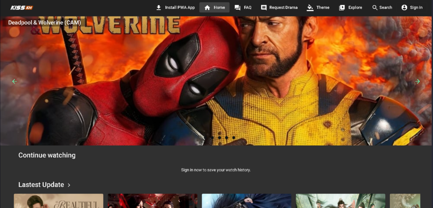Image resolution: width=433 pixels, height=208 pixels.
Task: Open the green bamboo forest poster card
Action: pos(340,201)
